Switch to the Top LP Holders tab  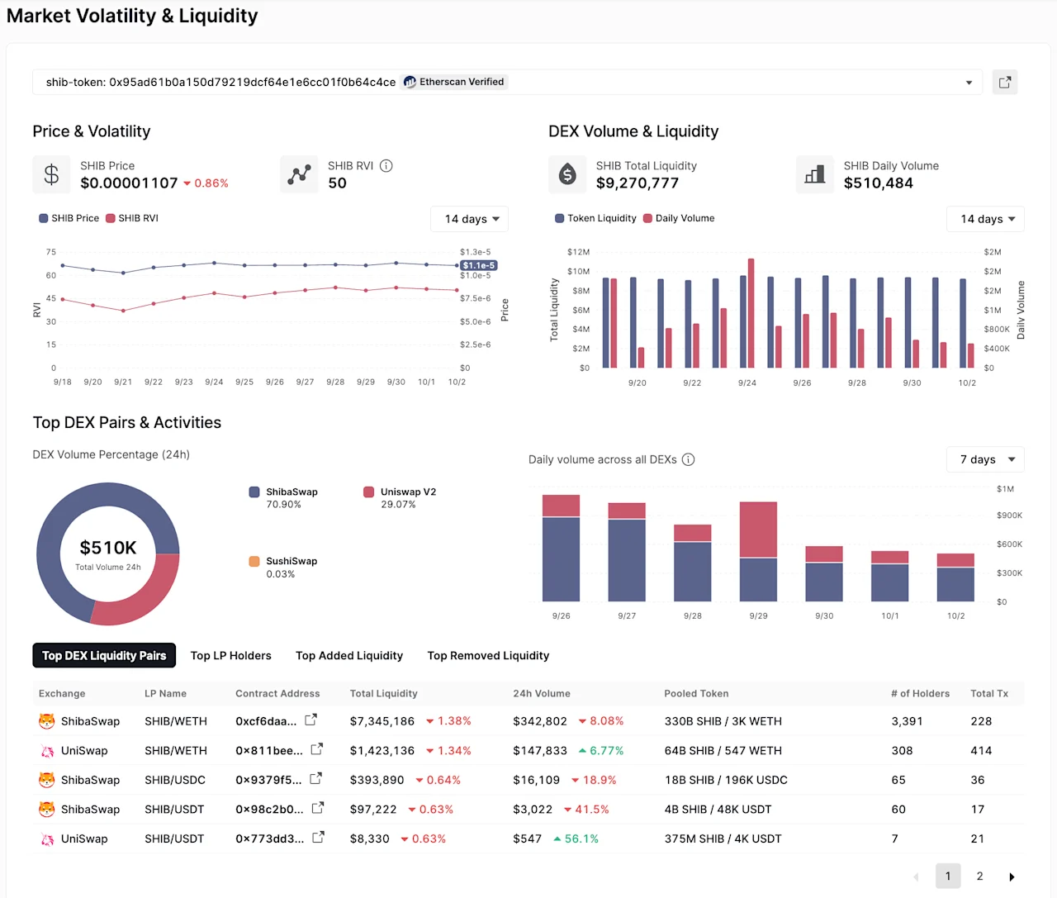pyautogui.click(x=230, y=655)
